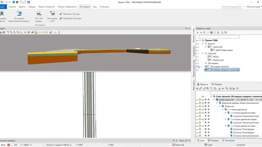Toggle visibility check for Новый узел
This screenshot has width=262, height=147.
coord(197,60)
